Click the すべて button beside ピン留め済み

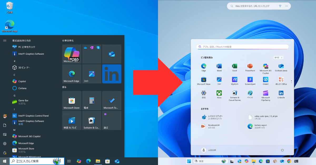click(x=278, y=58)
